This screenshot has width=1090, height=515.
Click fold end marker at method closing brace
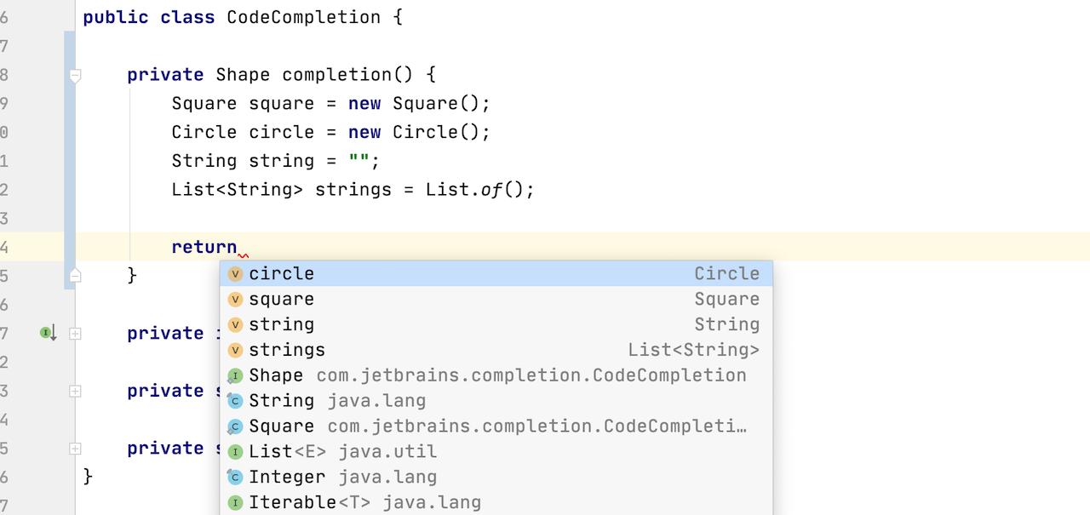[75, 275]
